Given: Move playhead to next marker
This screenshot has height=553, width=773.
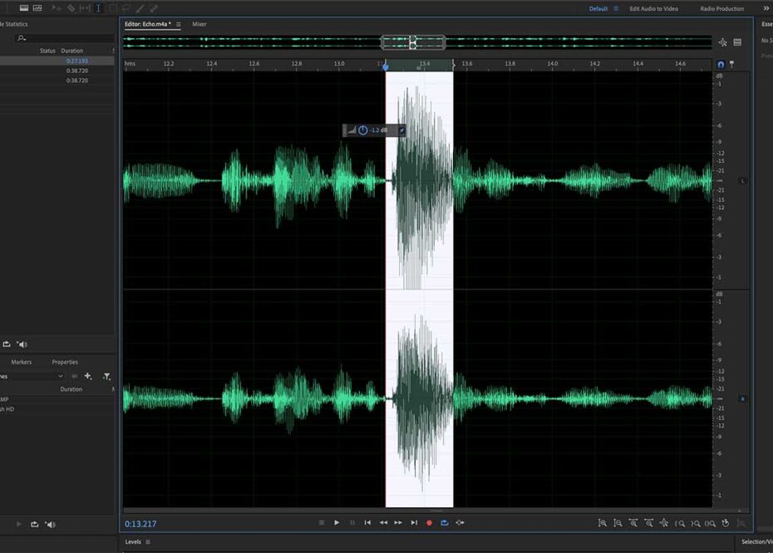Looking at the screenshot, I should pyautogui.click(x=414, y=523).
